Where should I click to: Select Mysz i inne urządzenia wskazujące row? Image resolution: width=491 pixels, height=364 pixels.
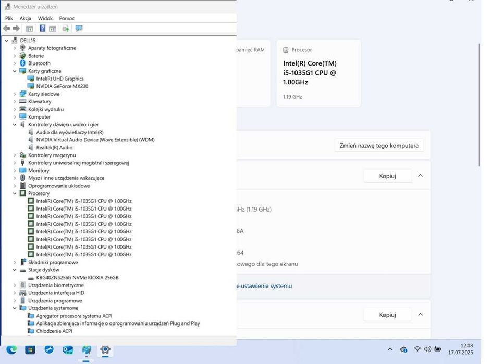pos(66,178)
